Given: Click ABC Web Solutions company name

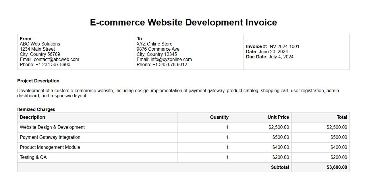Looking at the screenshot, I should pos(40,44).
